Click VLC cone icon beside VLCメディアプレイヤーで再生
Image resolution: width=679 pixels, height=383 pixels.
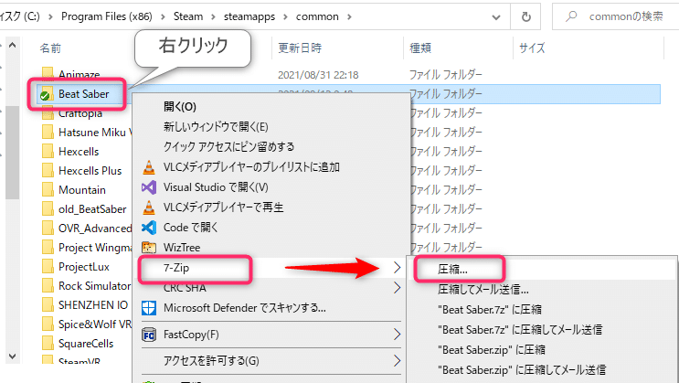149,207
